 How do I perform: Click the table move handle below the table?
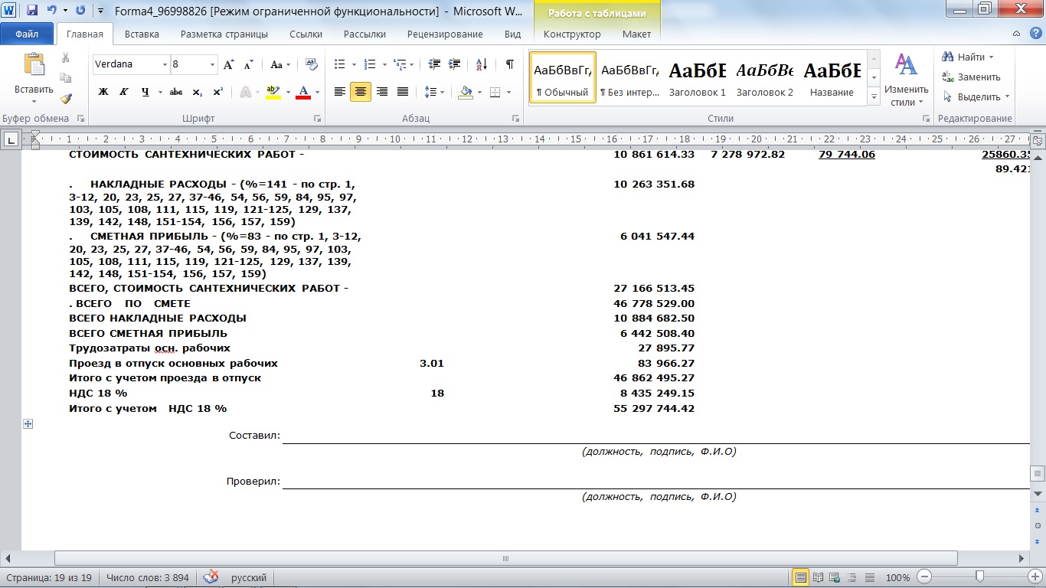[28, 423]
